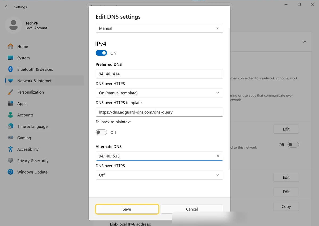Image resolution: width=319 pixels, height=226 pixels.
Task: Click the Personalization paintbrush icon
Action: pos(10,92)
